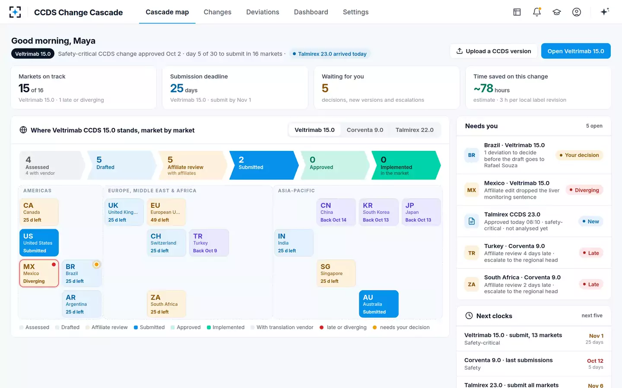
Task: Open the layout panel icon in header
Action: (x=517, y=12)
